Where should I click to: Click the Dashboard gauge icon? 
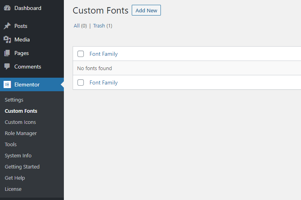(x=7, y=8)
